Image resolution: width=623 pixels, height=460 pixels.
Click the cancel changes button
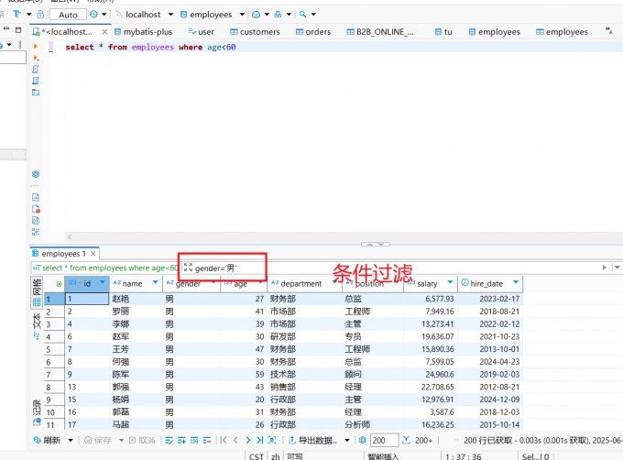[x=142, y=440]
